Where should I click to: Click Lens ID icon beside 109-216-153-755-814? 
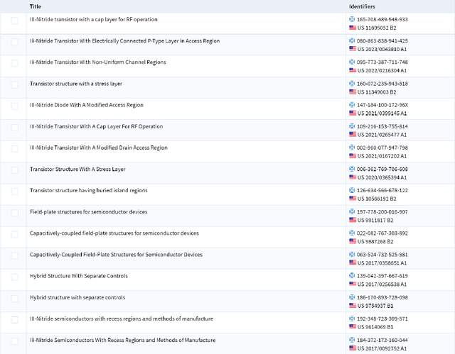pyautogui.click(x=352, y=126)
